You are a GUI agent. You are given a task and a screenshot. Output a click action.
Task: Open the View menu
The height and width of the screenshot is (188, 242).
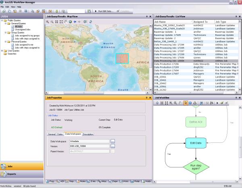13,7
